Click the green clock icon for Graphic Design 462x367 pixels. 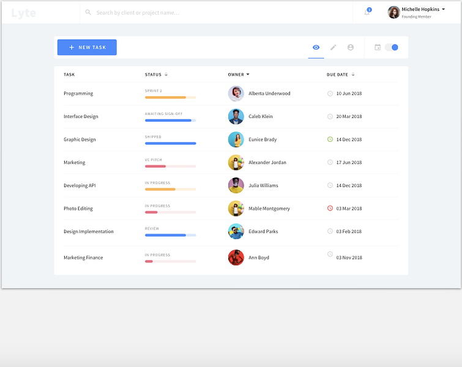tap(330, 139)
